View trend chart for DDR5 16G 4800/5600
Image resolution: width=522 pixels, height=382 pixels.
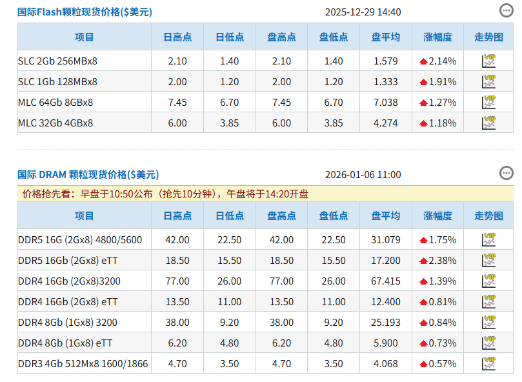pos(488,239)
